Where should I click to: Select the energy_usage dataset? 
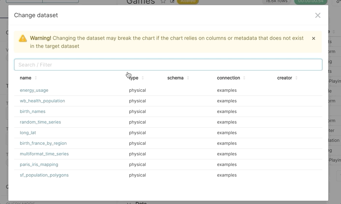coord(34,90)
